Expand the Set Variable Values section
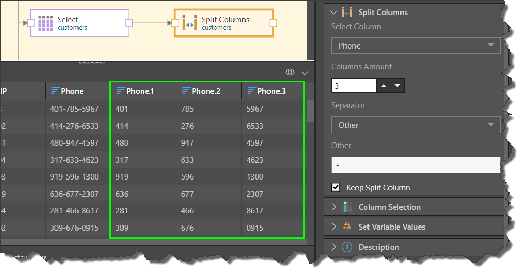The height and width of the screenshot is (274, 524). [x=334, y=227]
